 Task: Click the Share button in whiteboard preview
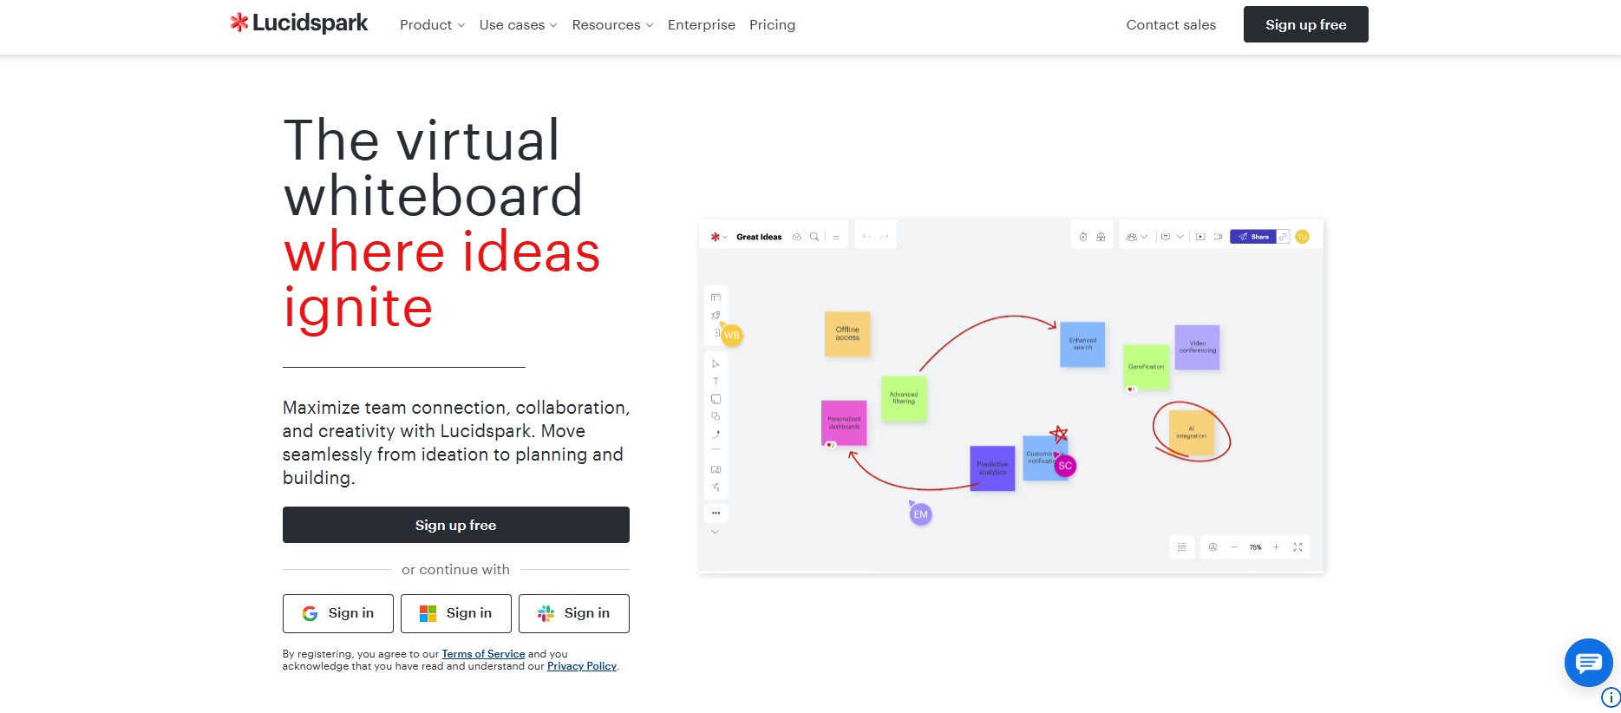[1253, 237]
